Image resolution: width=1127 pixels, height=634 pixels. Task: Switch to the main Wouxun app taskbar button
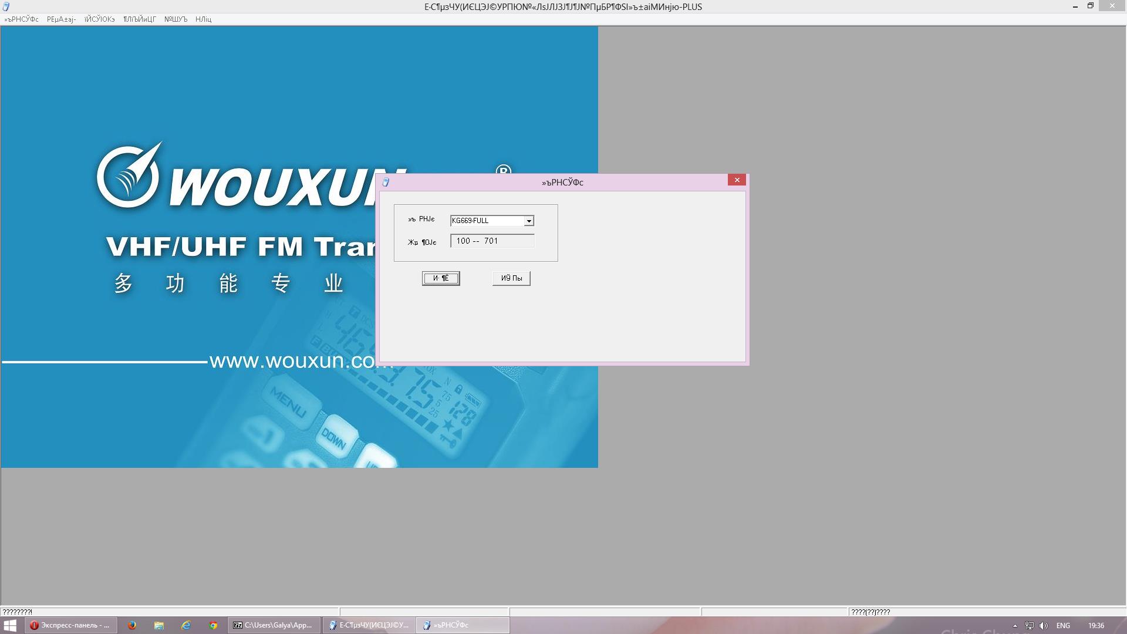369,625
